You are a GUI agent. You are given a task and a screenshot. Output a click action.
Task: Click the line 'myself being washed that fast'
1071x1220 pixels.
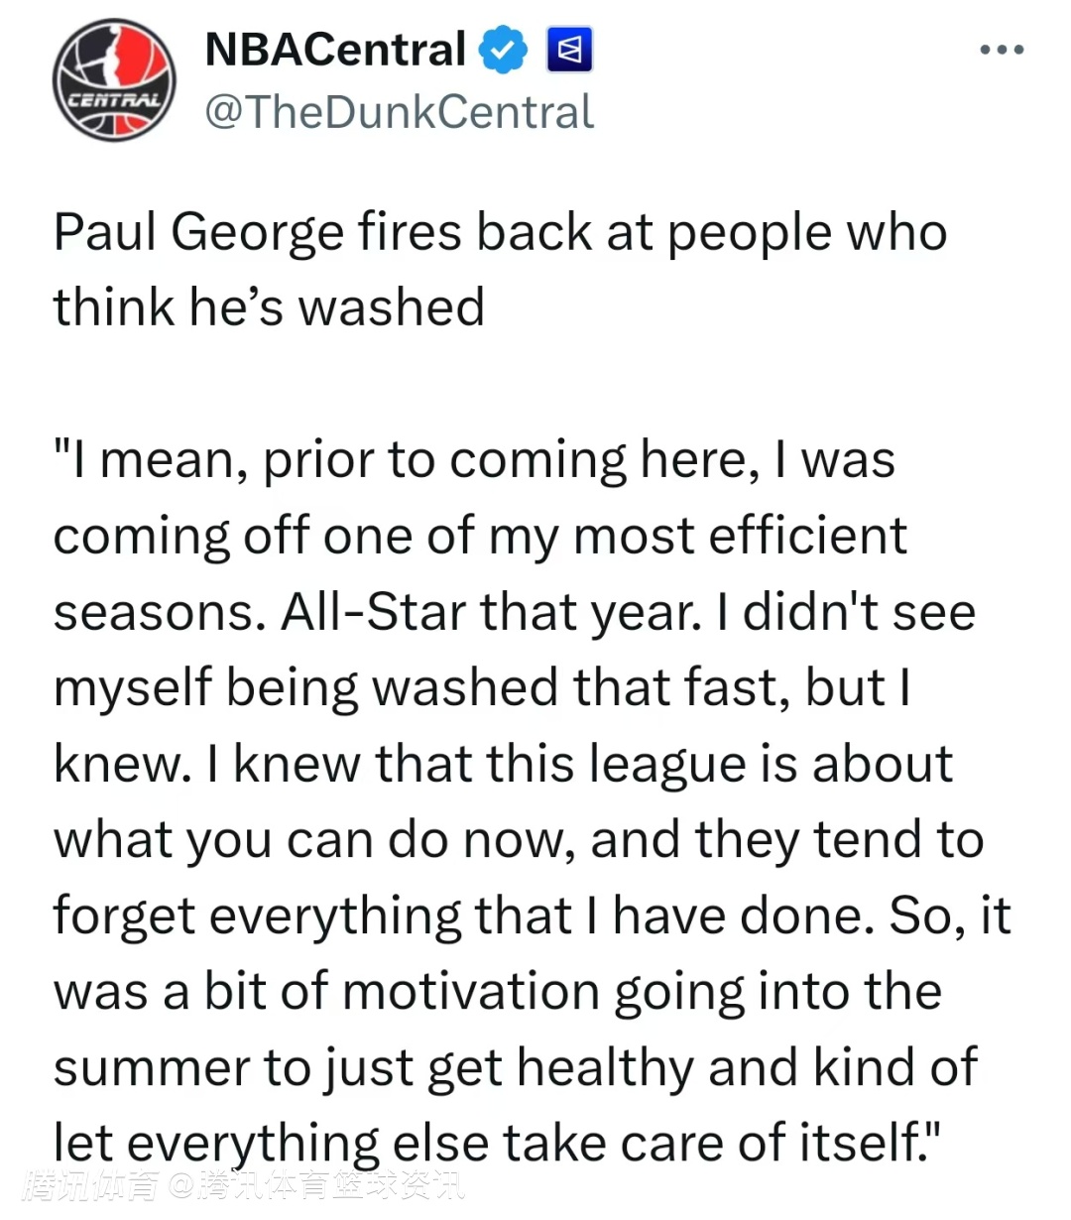[x=481, y=687]
